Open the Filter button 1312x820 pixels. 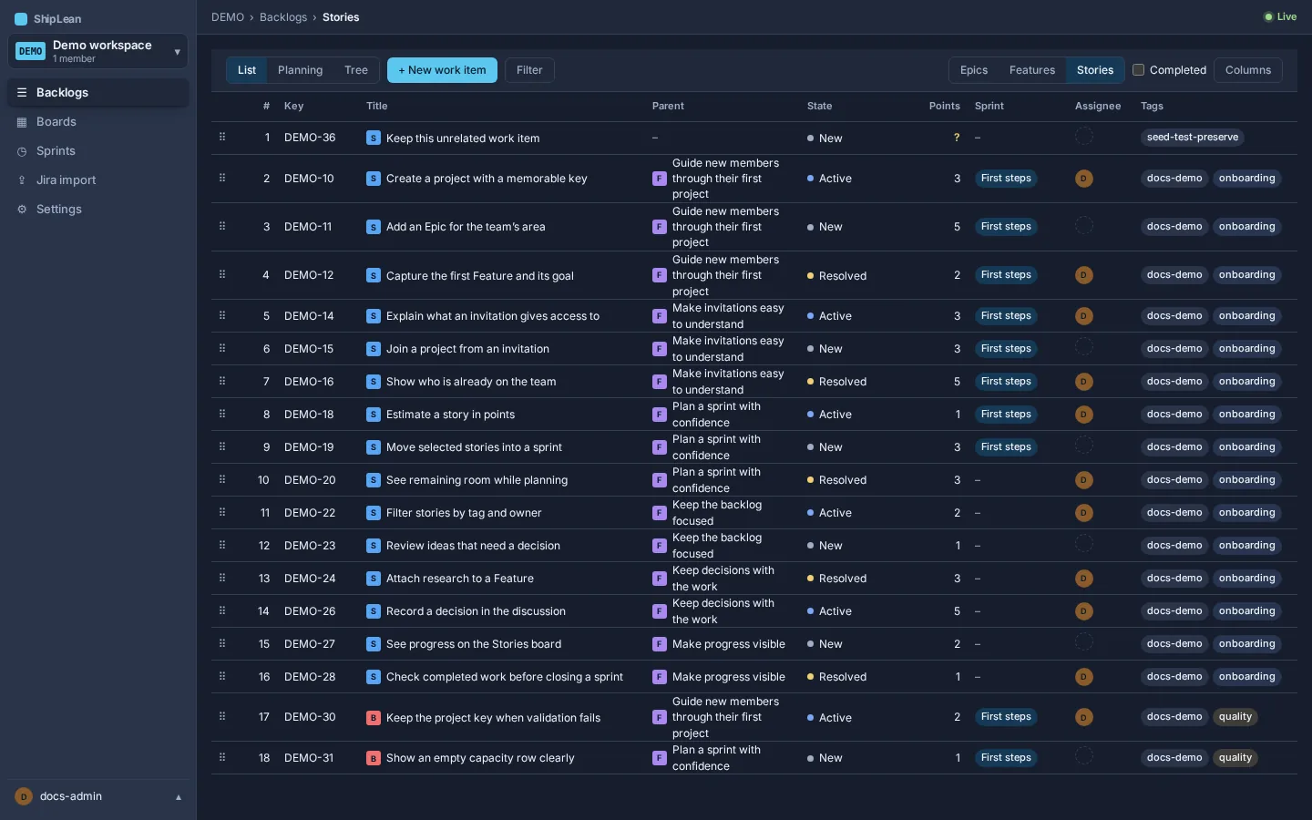point(529,70)
